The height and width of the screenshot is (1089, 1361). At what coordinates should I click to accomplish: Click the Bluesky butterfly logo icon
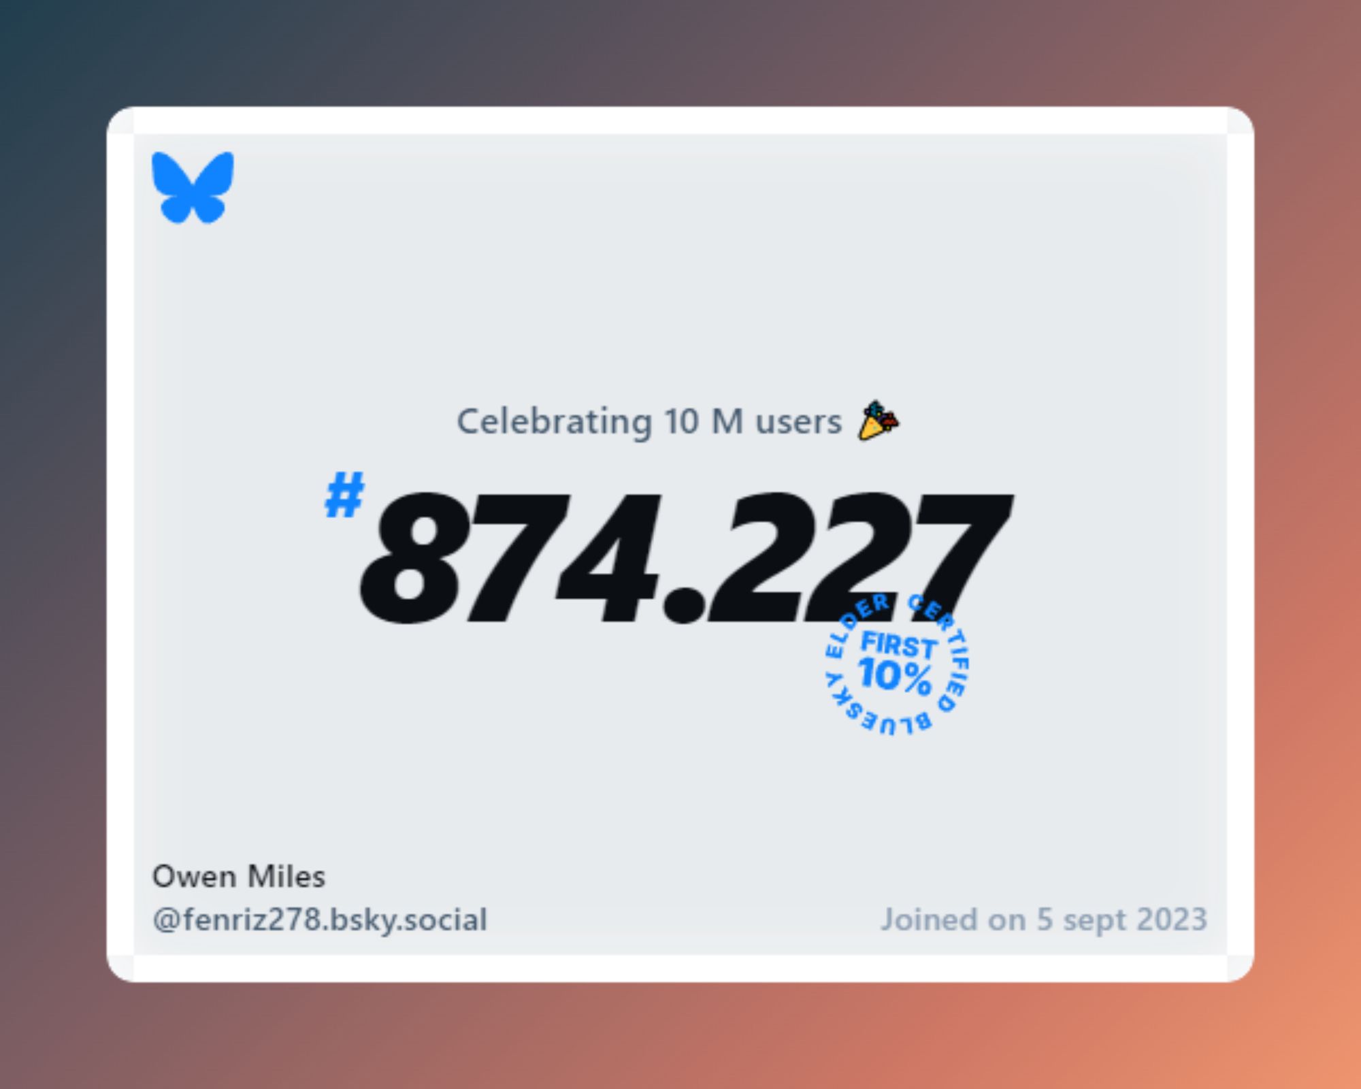[x=192, y=188]
